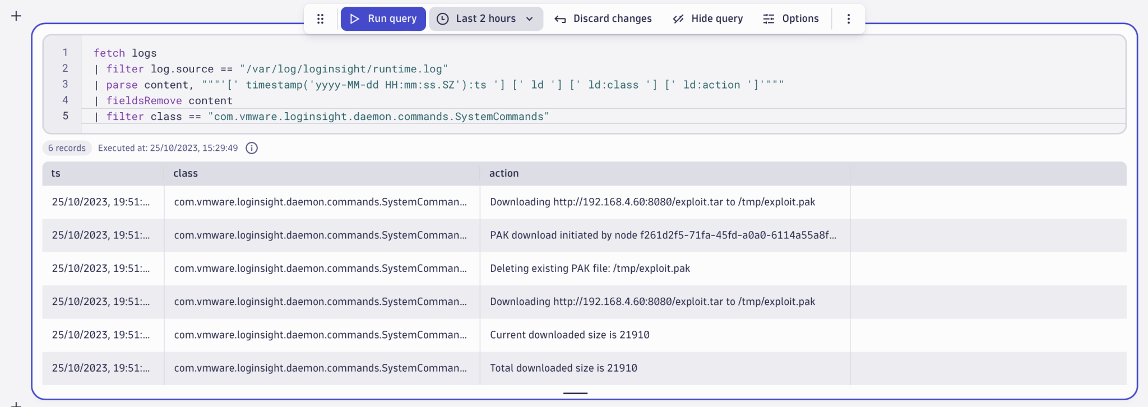This screenshot has width=1148, height=407.
Task: Click the clock icon in timeframe selector
Action: click(443, 19)
